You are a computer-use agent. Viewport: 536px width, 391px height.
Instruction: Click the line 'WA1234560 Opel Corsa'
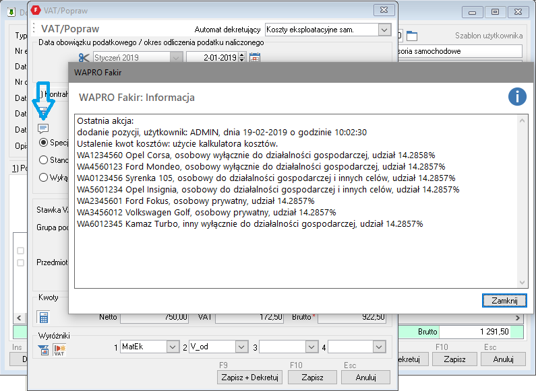tap(256, 155)
